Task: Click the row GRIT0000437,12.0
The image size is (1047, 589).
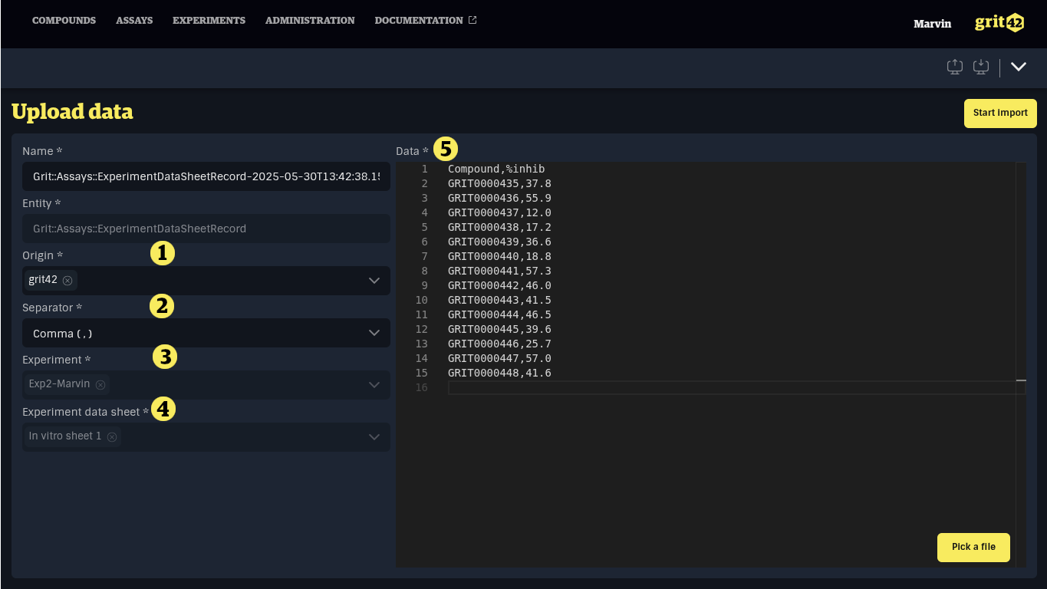Action: [x=499, y=212]
